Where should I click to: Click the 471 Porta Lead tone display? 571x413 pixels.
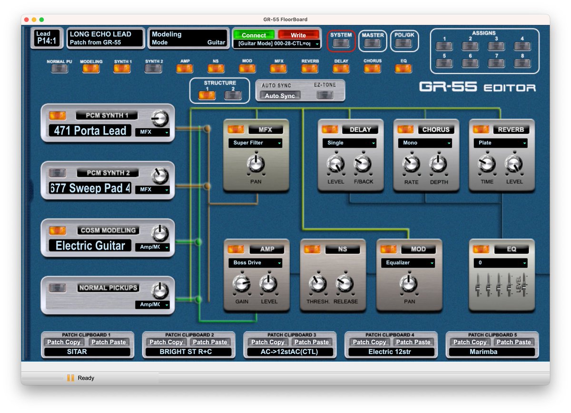[90, 131]
